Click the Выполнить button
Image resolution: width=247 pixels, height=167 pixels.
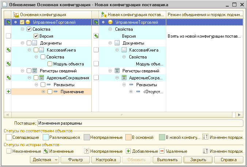coord(167,160)
